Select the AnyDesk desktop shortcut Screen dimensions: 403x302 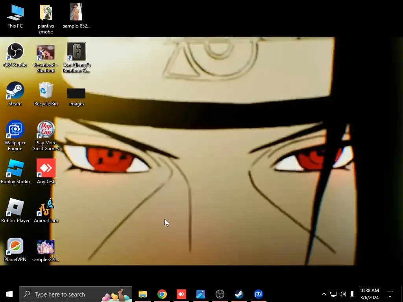click(x=46, y=172)
